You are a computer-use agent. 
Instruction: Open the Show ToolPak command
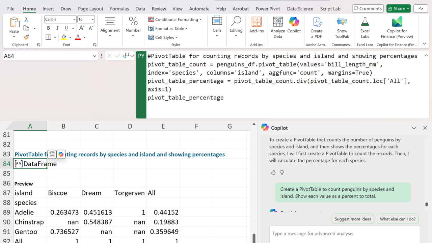pos(342,27)
